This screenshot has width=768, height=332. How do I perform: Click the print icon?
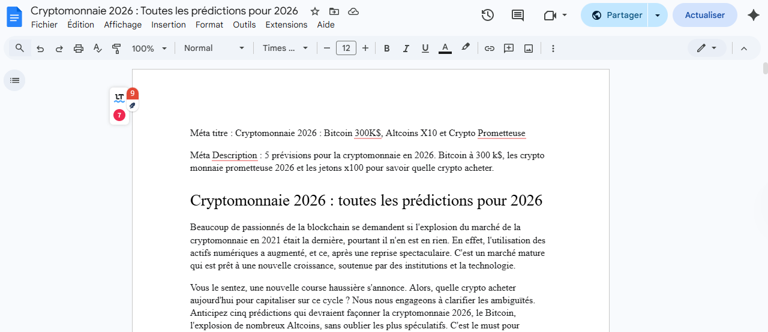79,49
